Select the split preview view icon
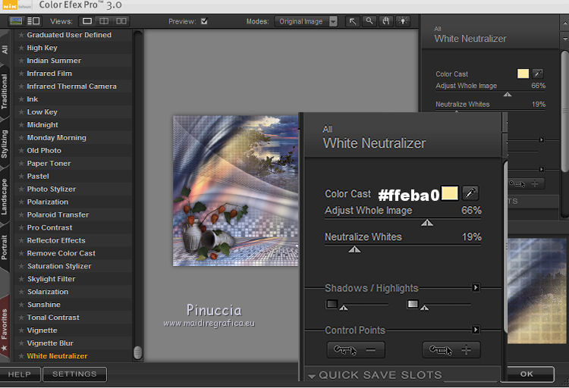569x388 pixels. click(x=104, y=21)
